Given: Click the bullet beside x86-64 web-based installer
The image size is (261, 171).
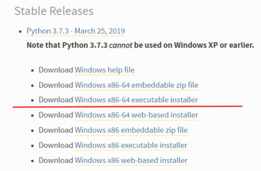Looking at the screenshot, I should point(33,116).
